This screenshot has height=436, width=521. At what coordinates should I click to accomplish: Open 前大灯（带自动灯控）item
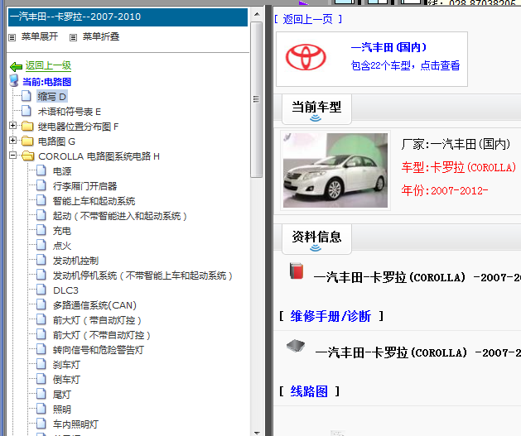[x=98, y=320]
